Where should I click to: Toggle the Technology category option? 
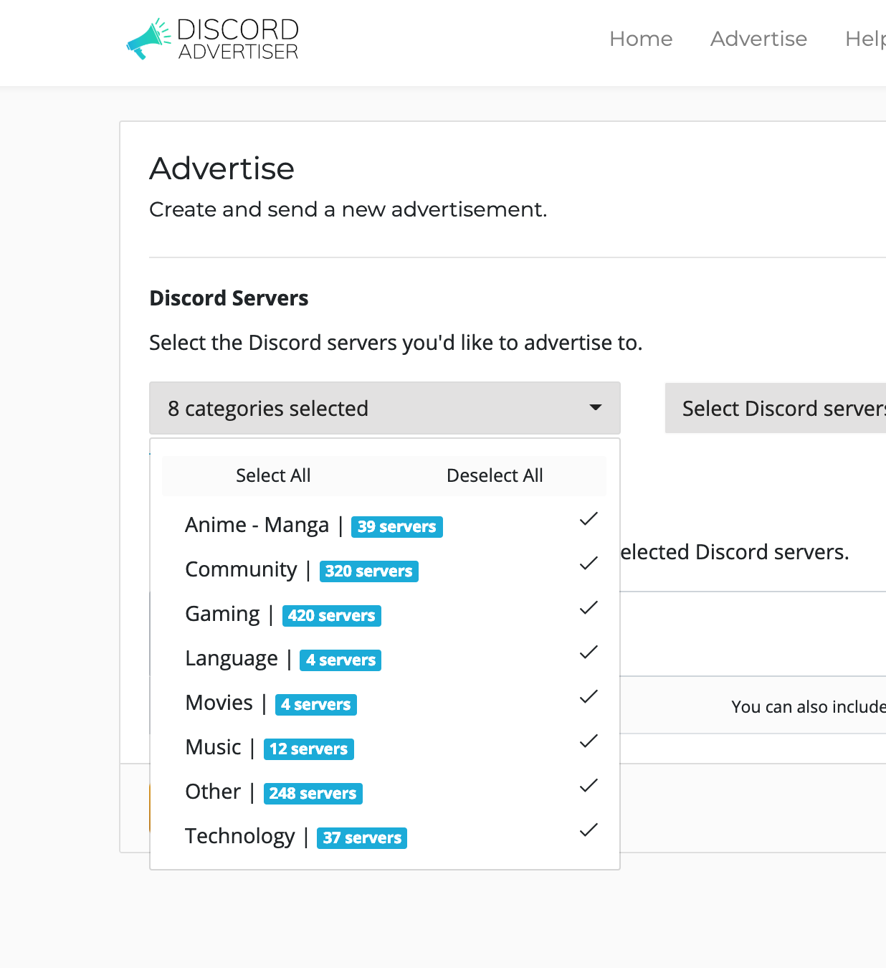pos(385,836)
